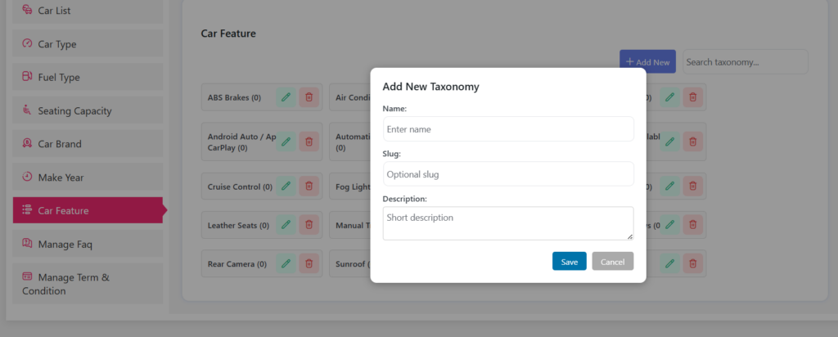Screen dimensions: 838x337
Task: Edit the Cruise Control feature
Action: click(x=286, y=186)
